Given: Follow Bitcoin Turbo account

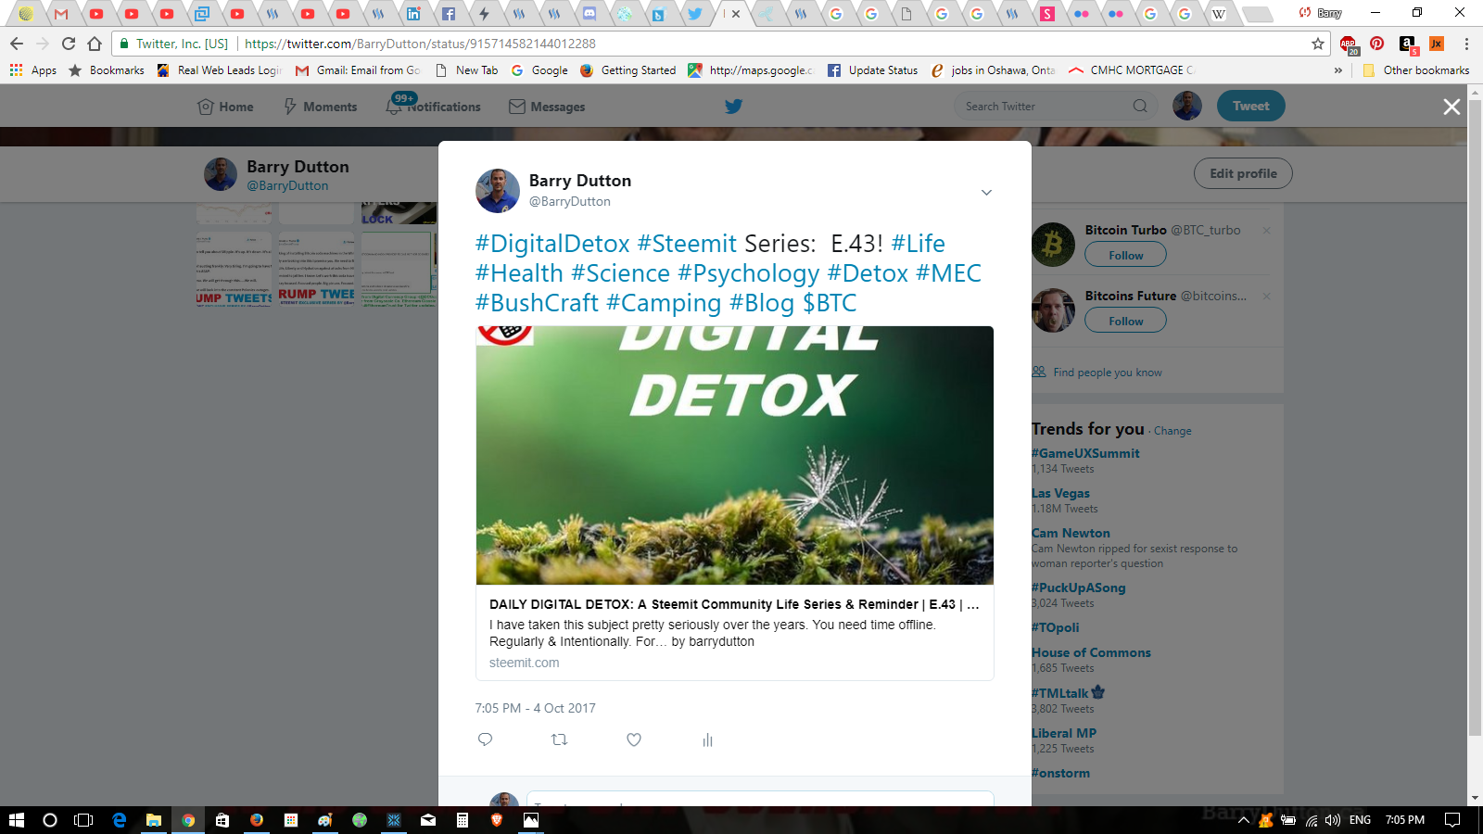Looking at the screenshot, I should click(1125, 255).
